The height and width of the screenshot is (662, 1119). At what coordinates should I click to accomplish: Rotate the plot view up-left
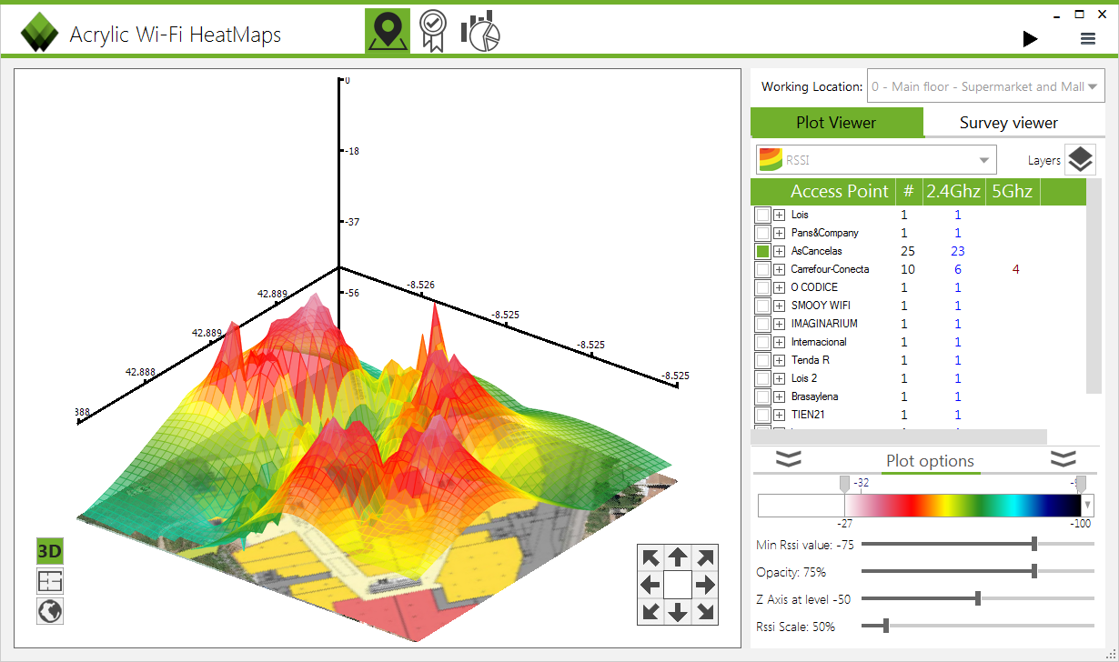pos(650,557)
